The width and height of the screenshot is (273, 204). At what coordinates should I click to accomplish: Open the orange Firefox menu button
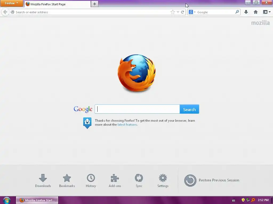point(11,3)
